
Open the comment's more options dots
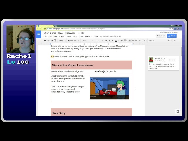[x=177, y=60]
